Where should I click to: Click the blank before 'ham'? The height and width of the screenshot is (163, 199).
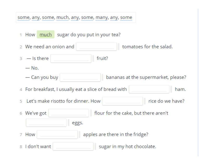coord(149,89)
